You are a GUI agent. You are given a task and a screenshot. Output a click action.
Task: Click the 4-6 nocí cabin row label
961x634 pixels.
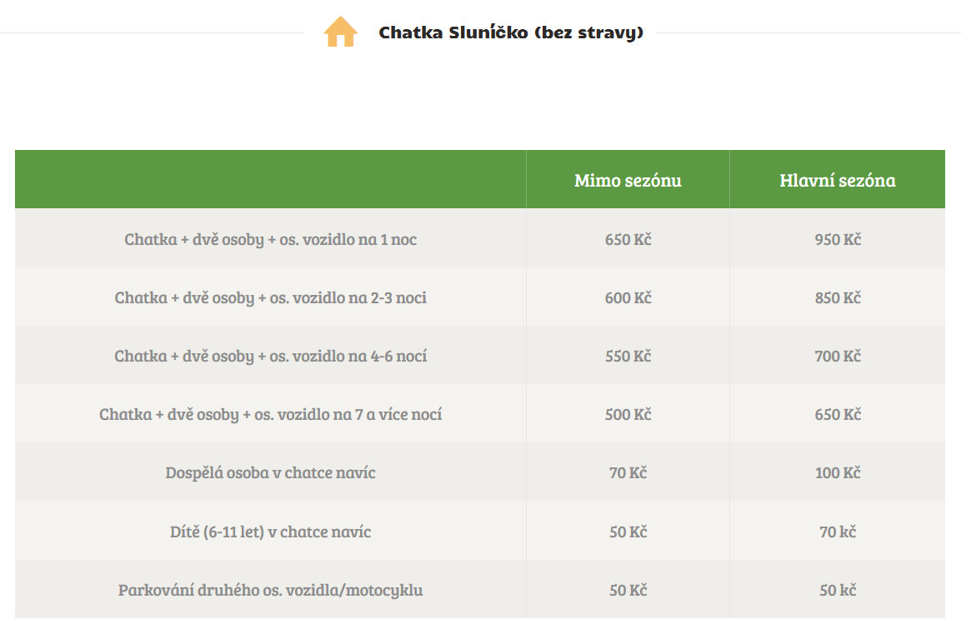(271, 357)
